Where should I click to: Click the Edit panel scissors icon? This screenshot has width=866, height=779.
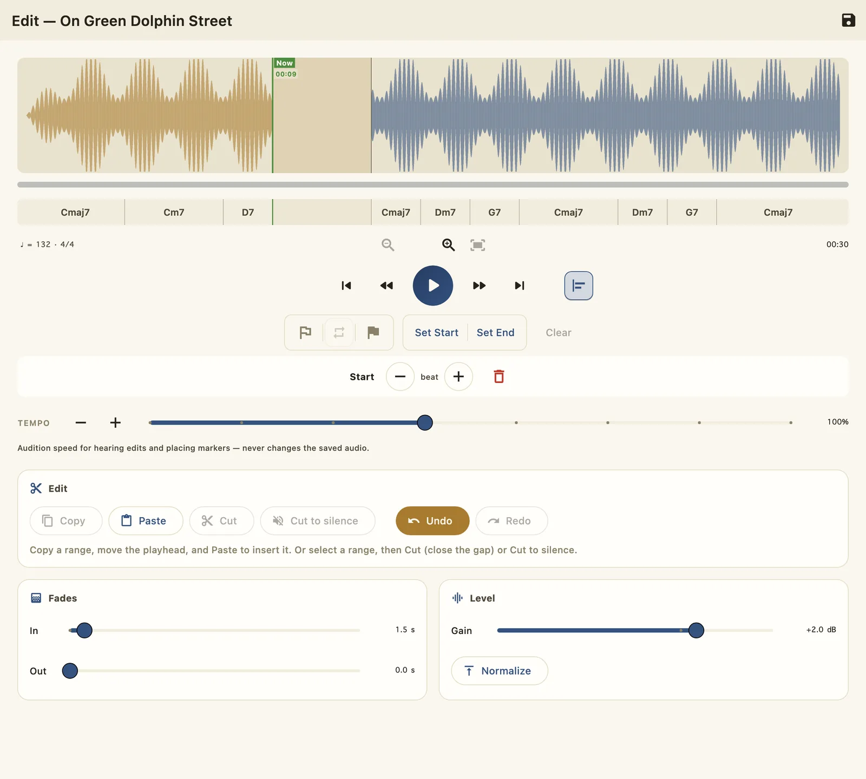coord(36,488)
